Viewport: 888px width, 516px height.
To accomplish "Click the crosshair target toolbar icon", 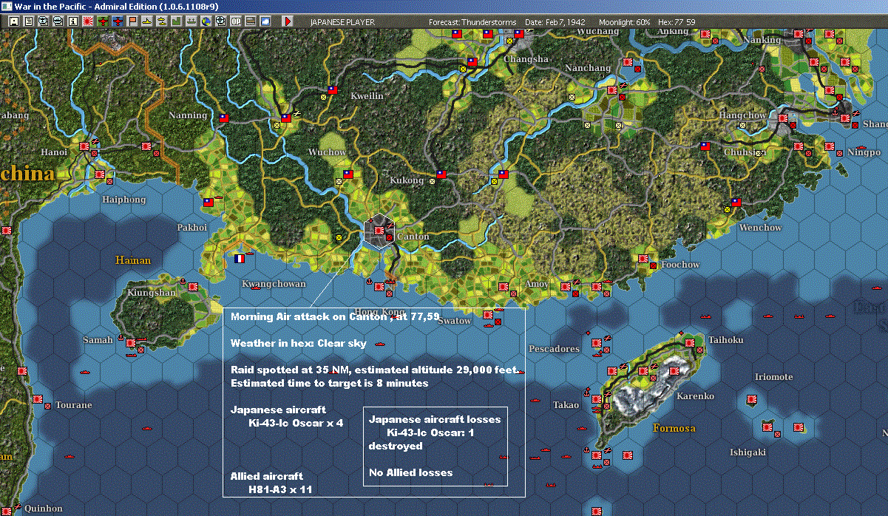I will (x=220, y=21).
